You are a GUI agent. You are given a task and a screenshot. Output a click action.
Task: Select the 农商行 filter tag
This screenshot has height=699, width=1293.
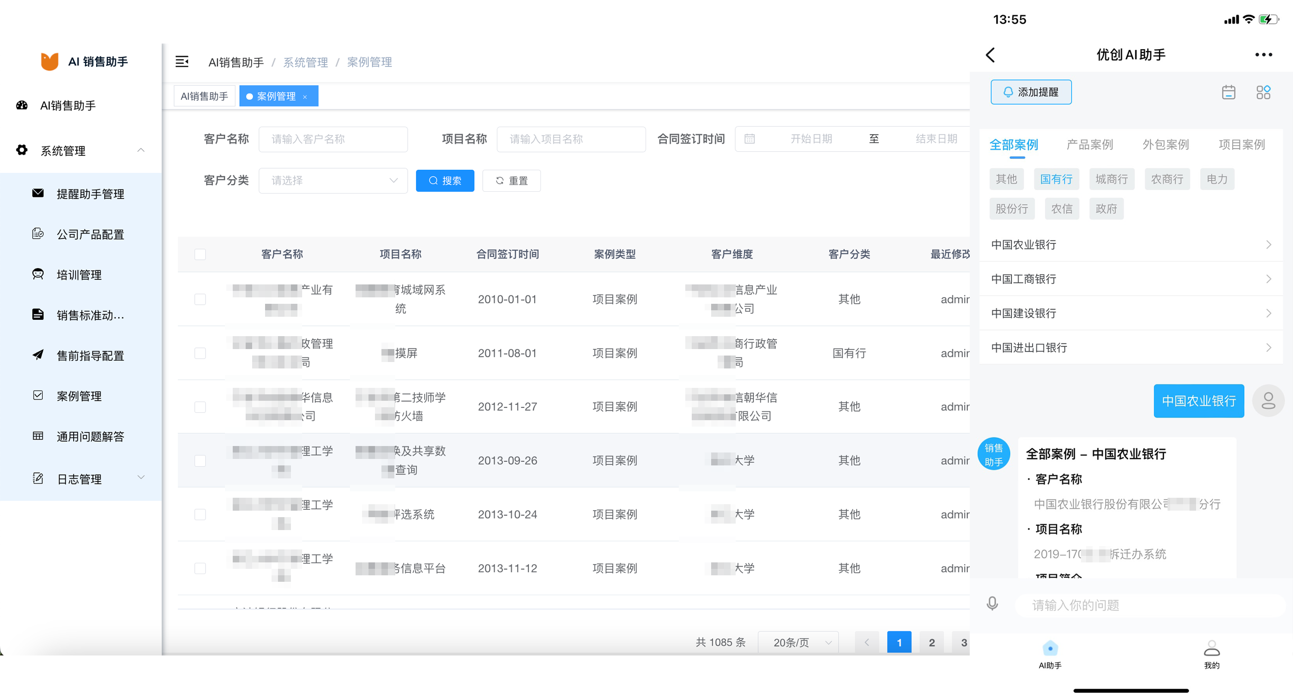(x=1167, y=179)
